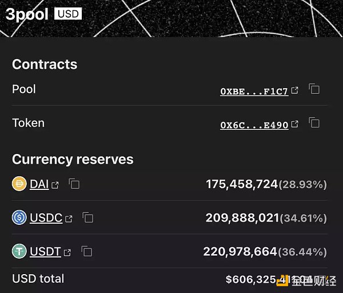Copy the Pool contract address
The height and width of the screenshot is (293, 343).
click(x=314, y=89)
